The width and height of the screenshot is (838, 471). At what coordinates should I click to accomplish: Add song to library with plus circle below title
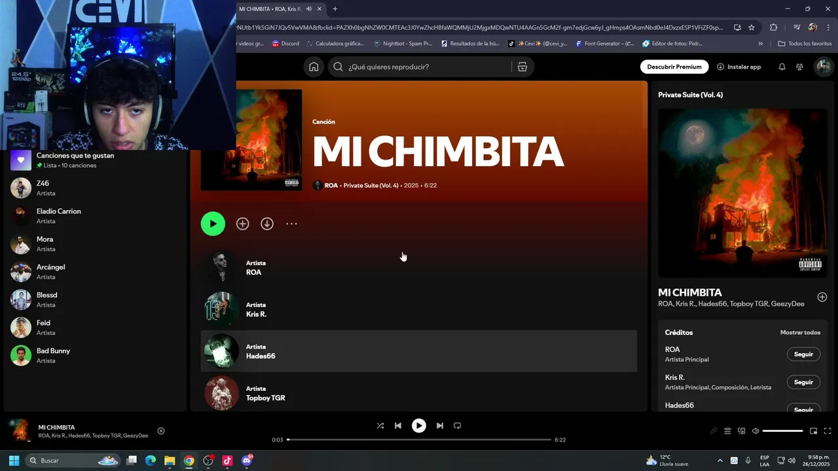click(x=242, y=224)
